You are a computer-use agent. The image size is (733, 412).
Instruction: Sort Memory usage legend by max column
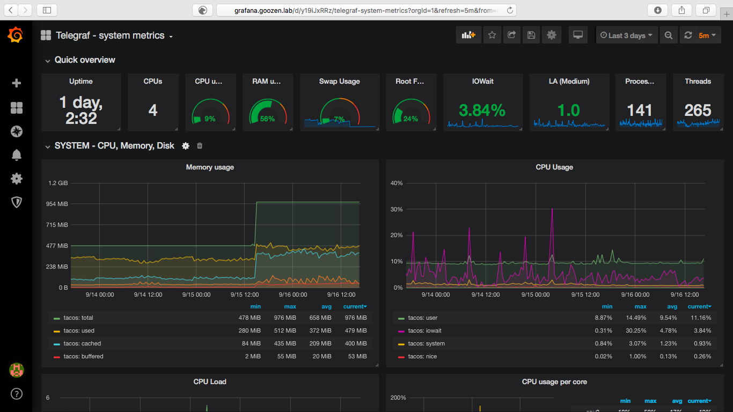pos(290,306)
